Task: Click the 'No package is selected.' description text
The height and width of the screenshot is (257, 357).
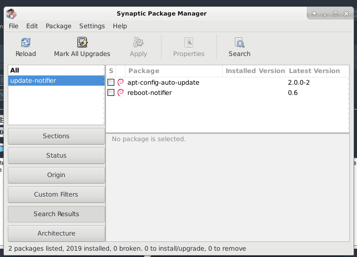Action: pos(149,139)
